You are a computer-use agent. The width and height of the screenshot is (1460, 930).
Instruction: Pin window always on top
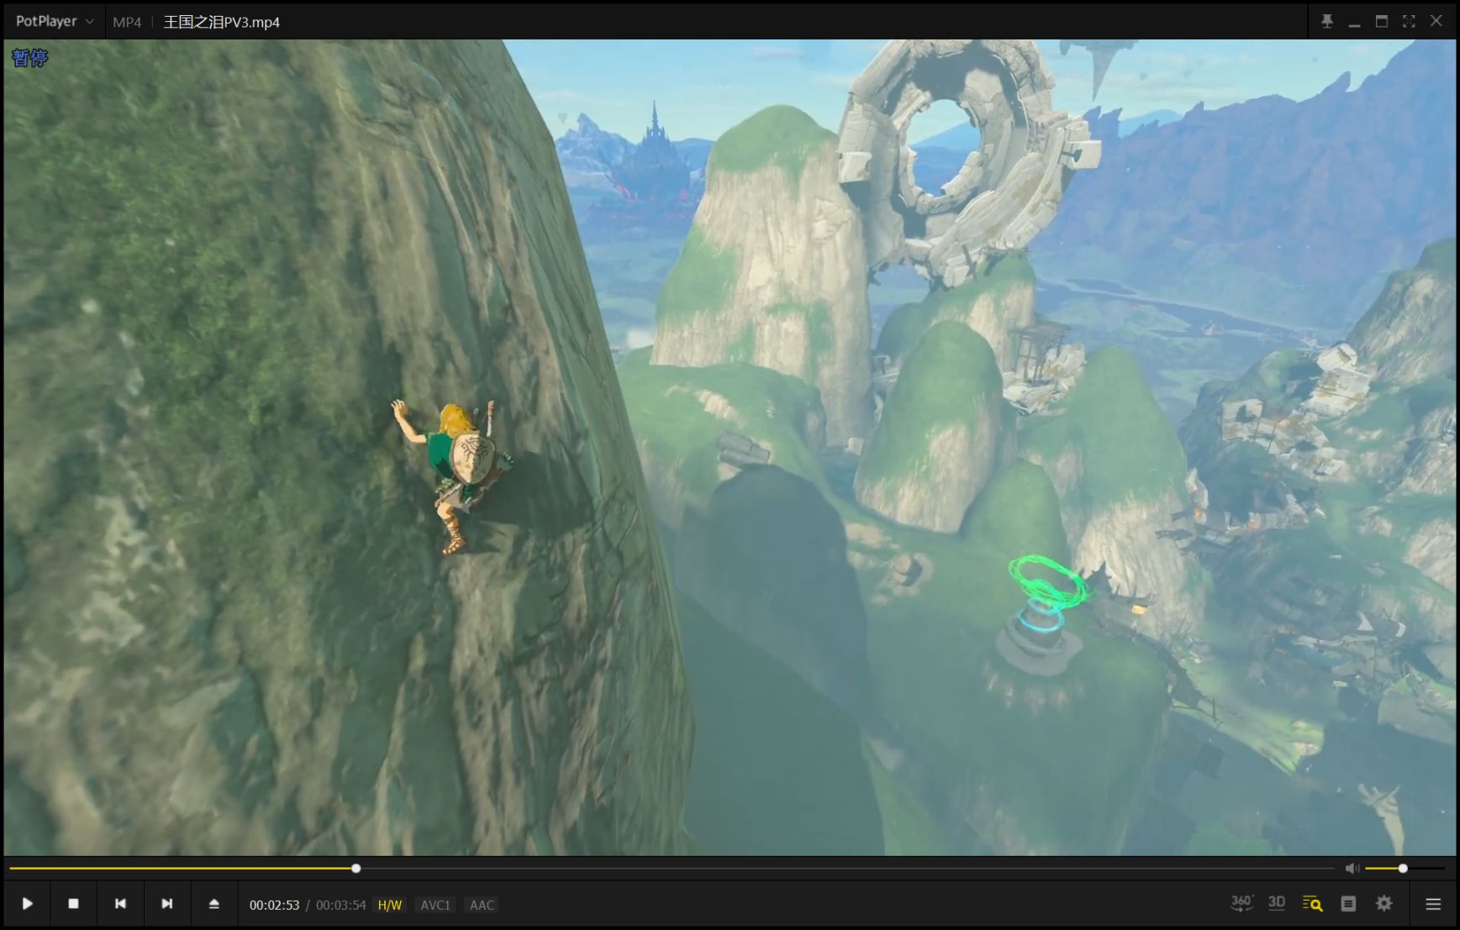1327,21
